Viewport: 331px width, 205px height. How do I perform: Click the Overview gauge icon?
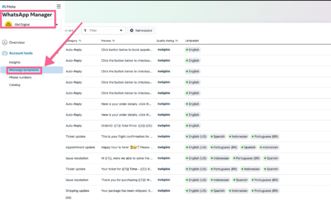pyautogui.click(x=5, y=43)
